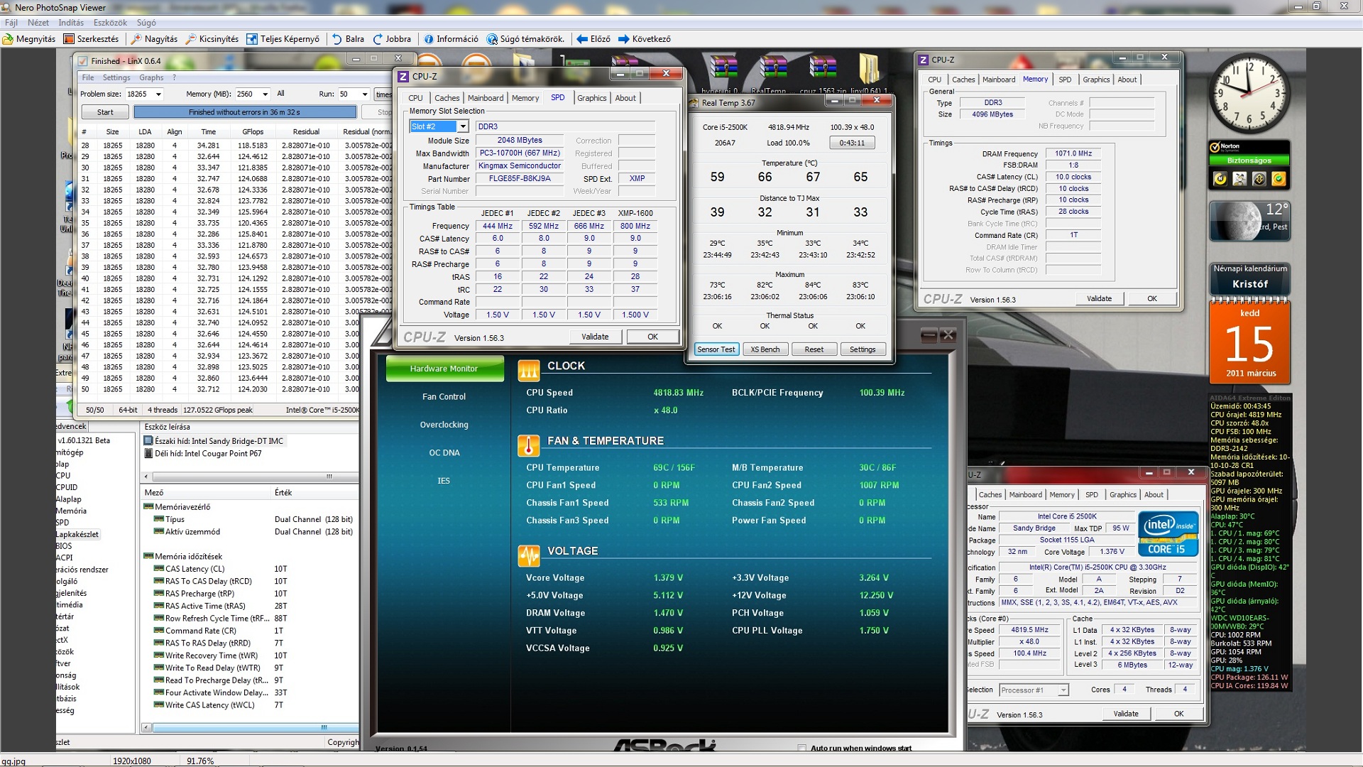Select Fan Control in ASRock sidebar
This screenshot has width=1363, height=767.
point(444,396)
